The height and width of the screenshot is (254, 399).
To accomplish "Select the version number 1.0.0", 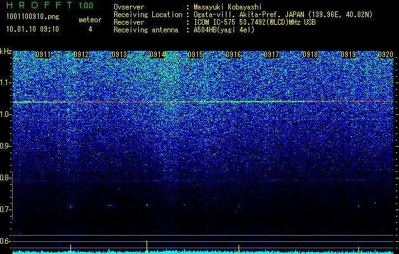I will coord(86,5).
